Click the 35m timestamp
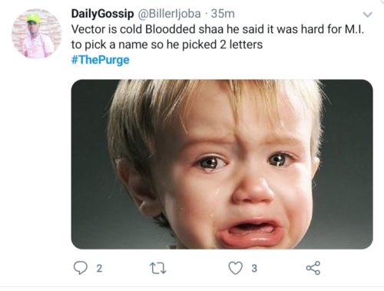Viewport: 384px width, 291px height. coord(223,14)
